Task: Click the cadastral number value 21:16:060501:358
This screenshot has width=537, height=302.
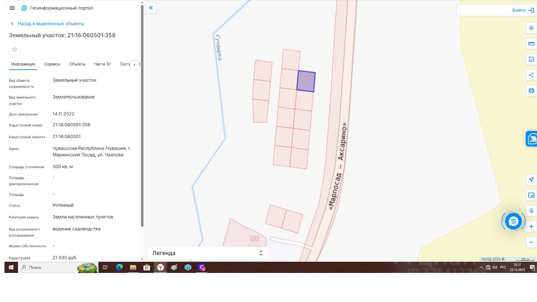Action: pos(71,125)
